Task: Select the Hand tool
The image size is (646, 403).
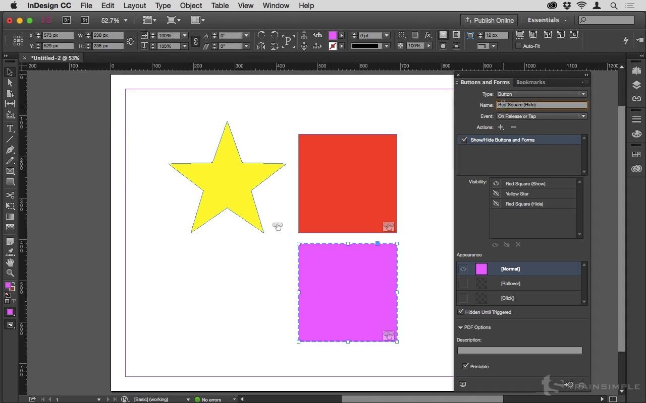Action: click(x=10, y=262)
